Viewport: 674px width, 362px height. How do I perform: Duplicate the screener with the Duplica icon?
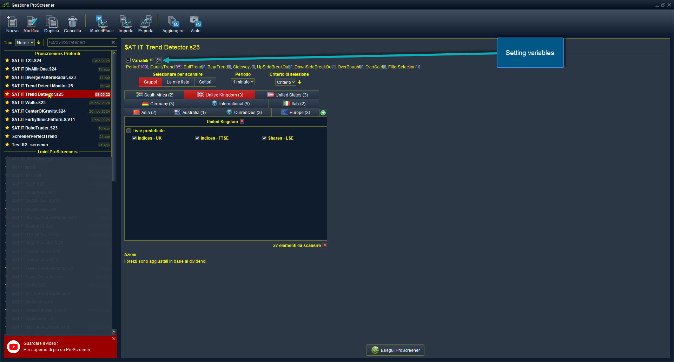click(52, 22)
